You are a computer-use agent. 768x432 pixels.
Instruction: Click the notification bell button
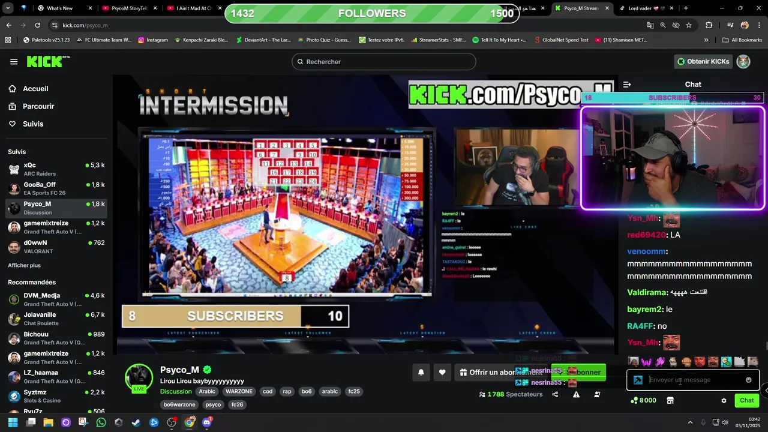click(421, 373)
